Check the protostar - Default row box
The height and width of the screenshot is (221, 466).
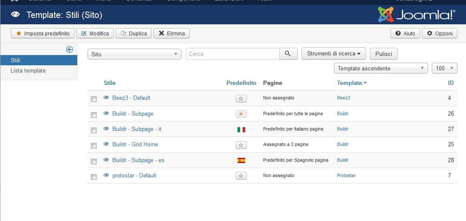pos(94,177)
